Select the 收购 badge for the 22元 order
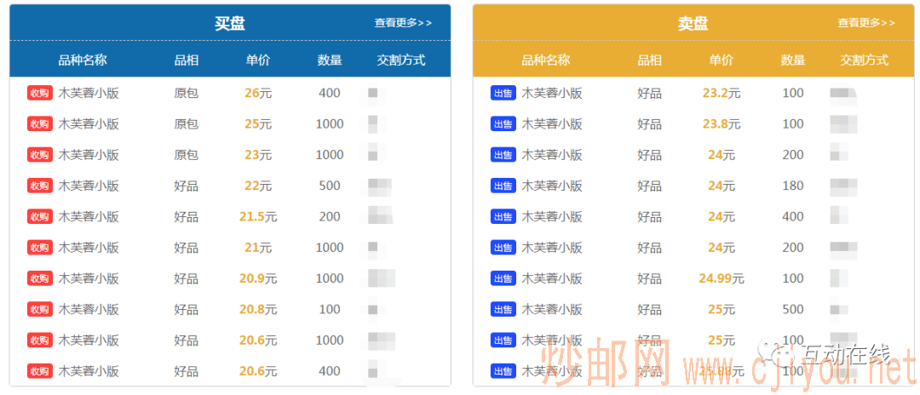Screen dimensions: 920x395 39,186
